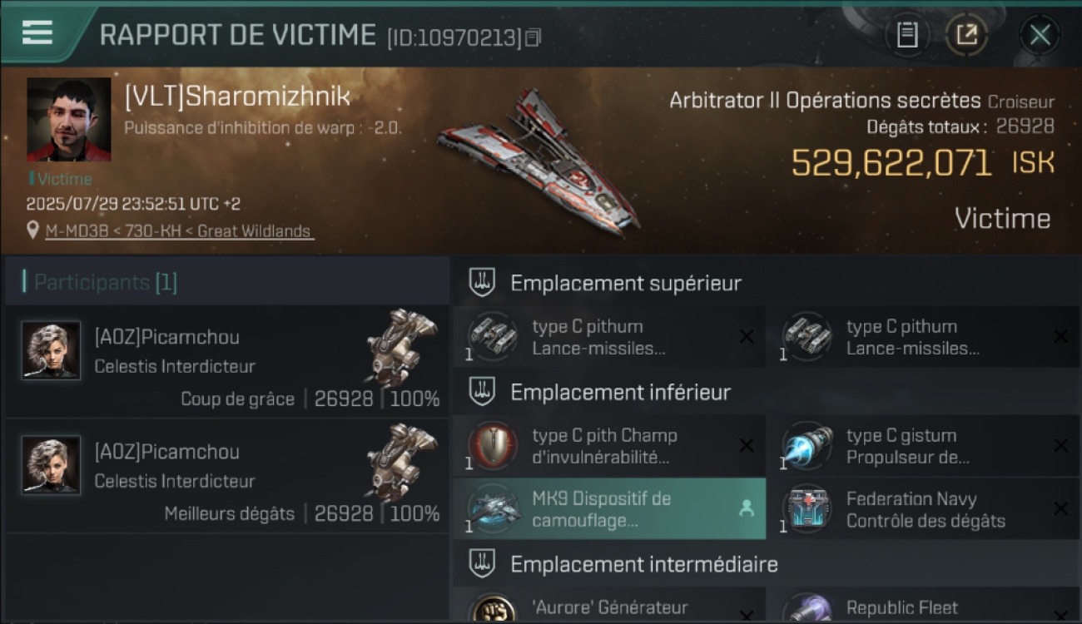Tap type C pith Champ d'invulnérabilité icon
1082x624 pixels.
pos(493,447)
